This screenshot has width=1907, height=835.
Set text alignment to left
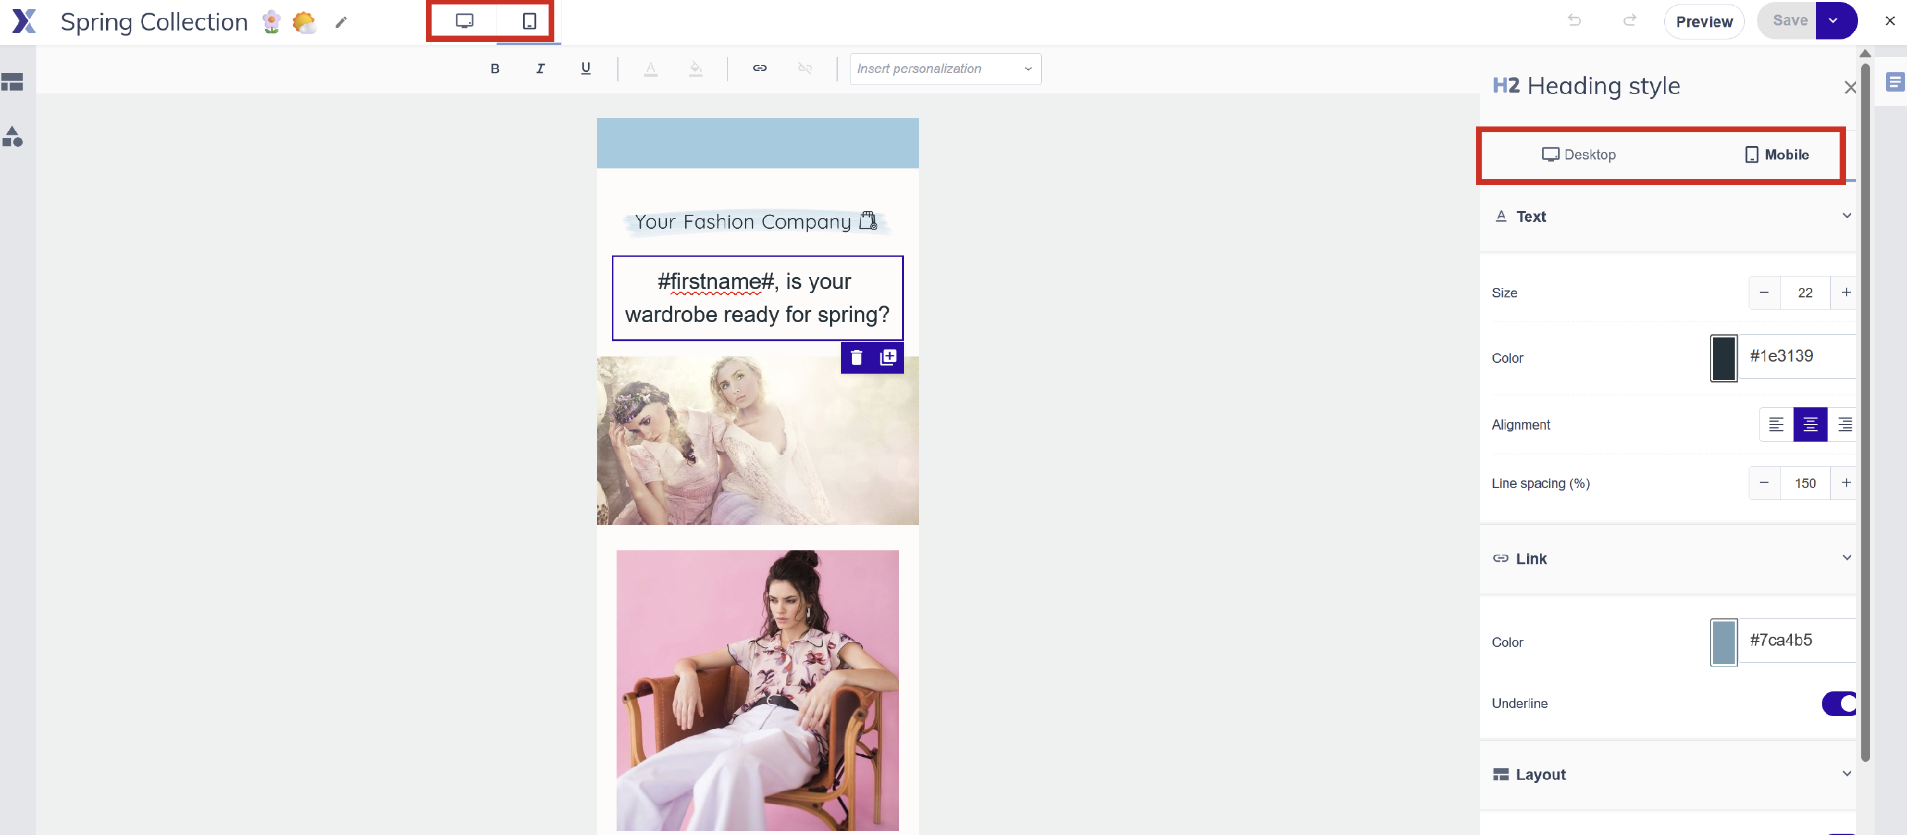pyautogui.click(x=1775, y=424)
